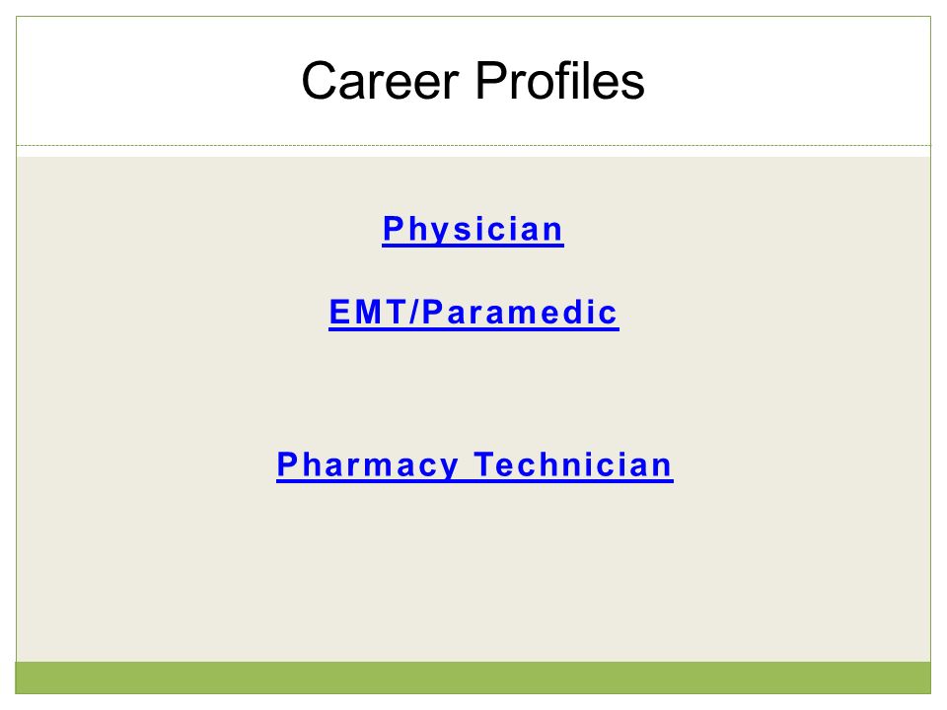Click the word Technician in the link
The width and height of the screenshot is (947, 710).
click(573, 464)
